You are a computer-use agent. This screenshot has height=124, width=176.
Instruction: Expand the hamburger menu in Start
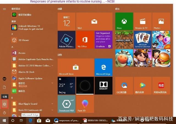coord(4,9)
